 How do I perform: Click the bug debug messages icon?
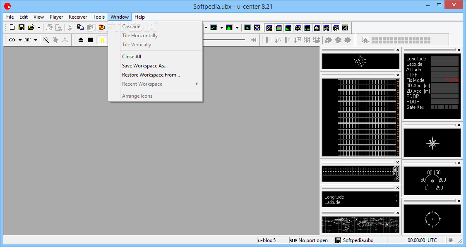55,40
